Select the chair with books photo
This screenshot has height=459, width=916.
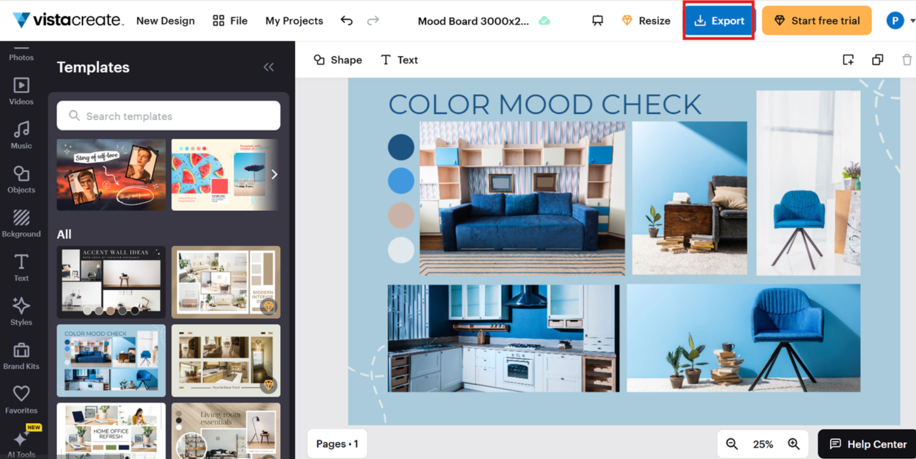(x=743, y=338)
